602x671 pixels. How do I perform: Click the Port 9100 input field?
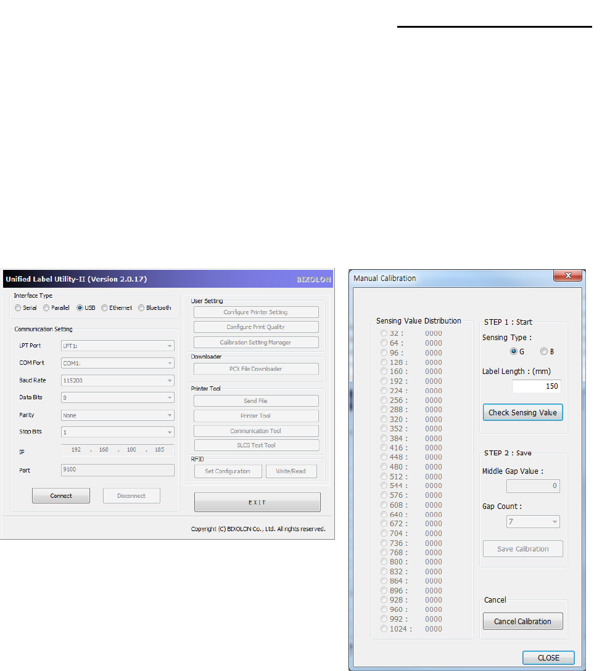[x=118, y=470]
